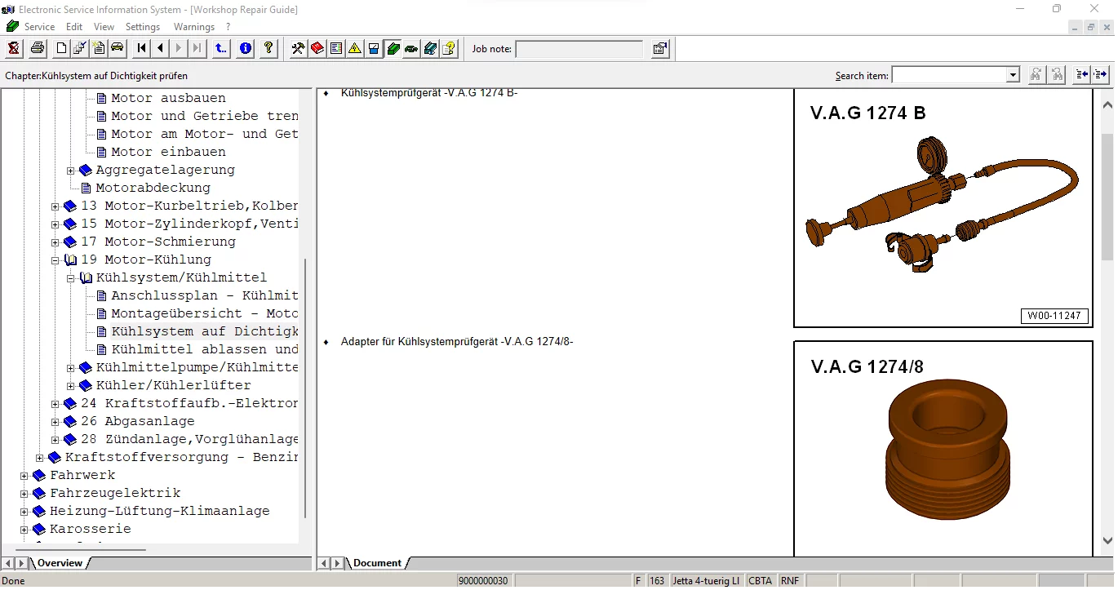Expand the 26 Abgasanlage chapter
Image resolution: width=1118 pixels, height=590 pixels.
pos(54,421)
